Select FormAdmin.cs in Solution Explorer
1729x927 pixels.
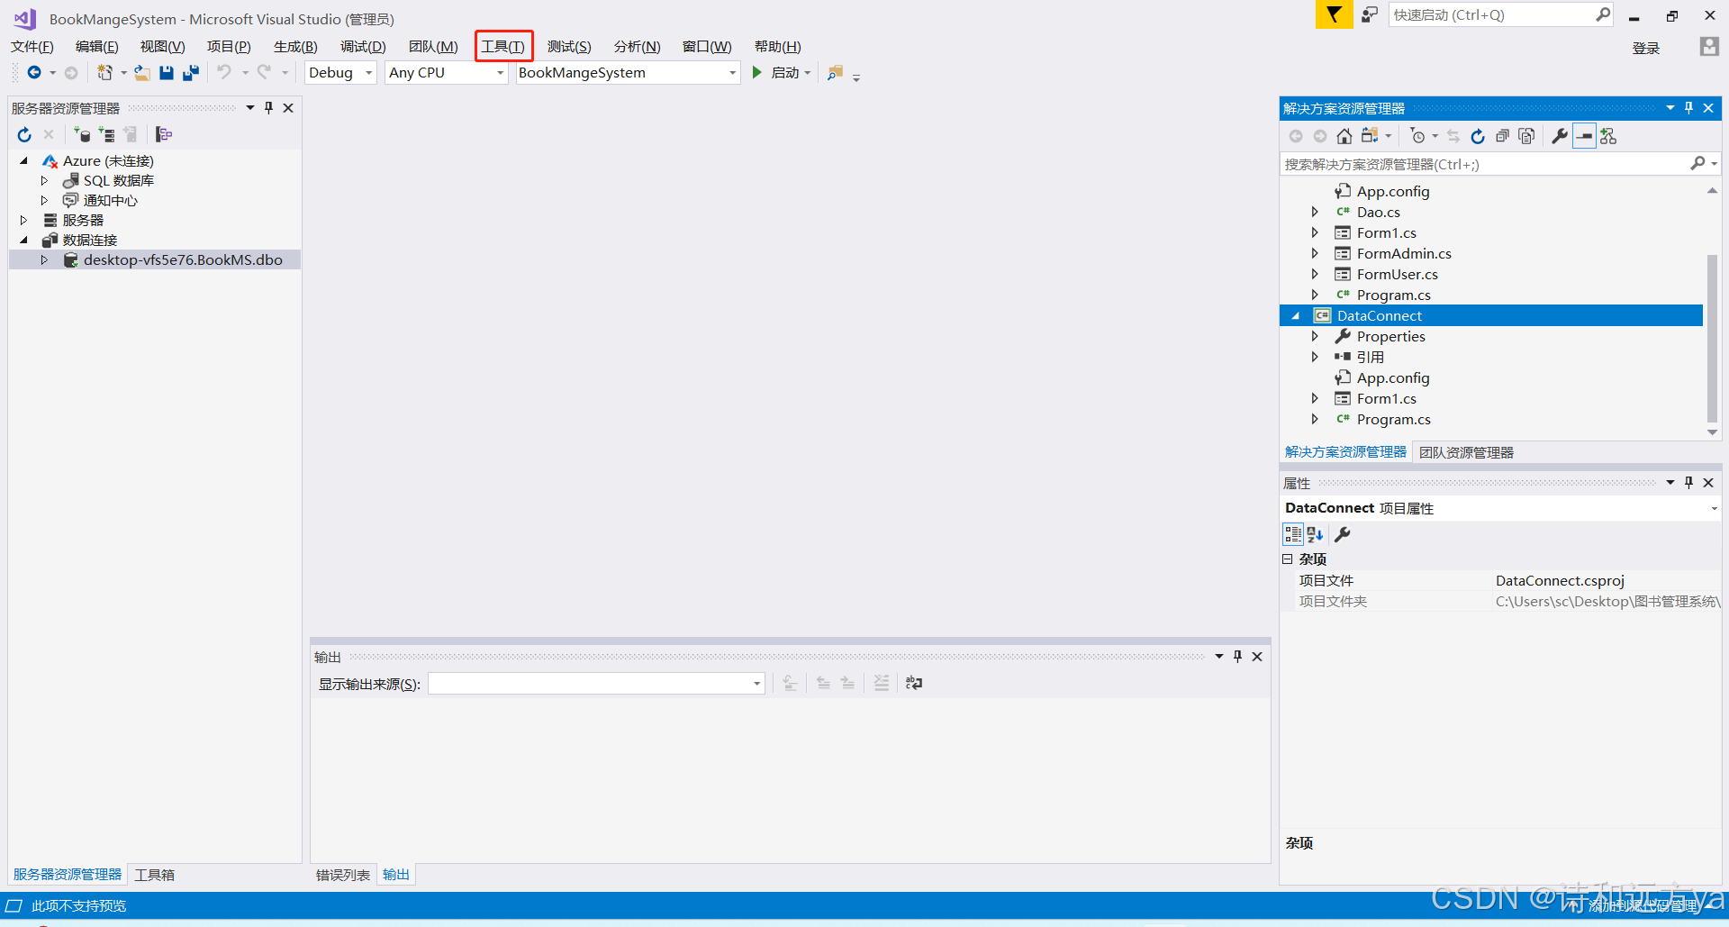pyautogui.click(x=1404, y=254)
